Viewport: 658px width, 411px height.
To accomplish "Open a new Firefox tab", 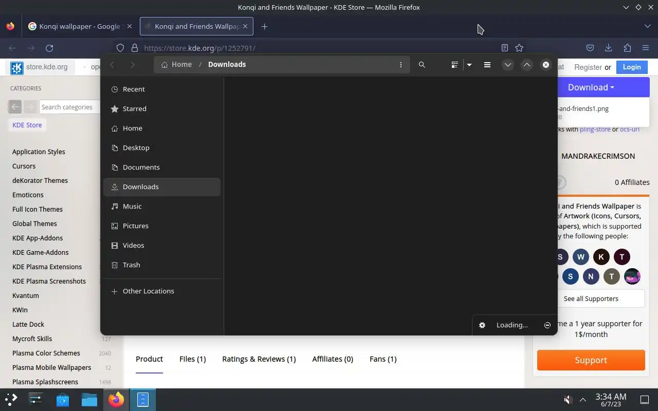I will pos(264,26).
